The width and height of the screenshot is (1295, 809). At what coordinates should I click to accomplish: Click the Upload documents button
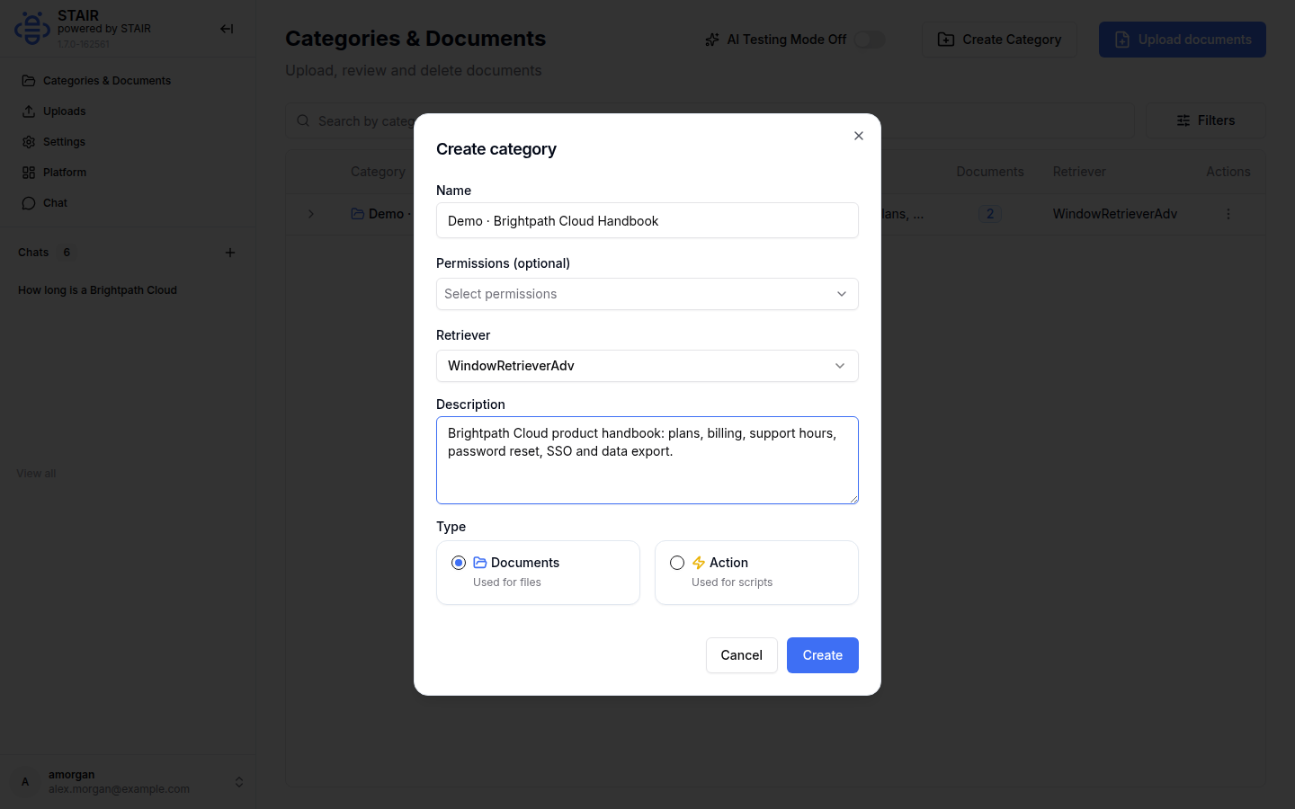(x=1183, y=40)
